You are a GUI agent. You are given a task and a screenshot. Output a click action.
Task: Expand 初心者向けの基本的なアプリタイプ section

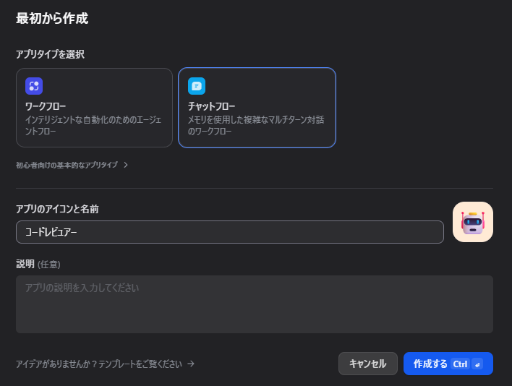click(x=67, y=165)
